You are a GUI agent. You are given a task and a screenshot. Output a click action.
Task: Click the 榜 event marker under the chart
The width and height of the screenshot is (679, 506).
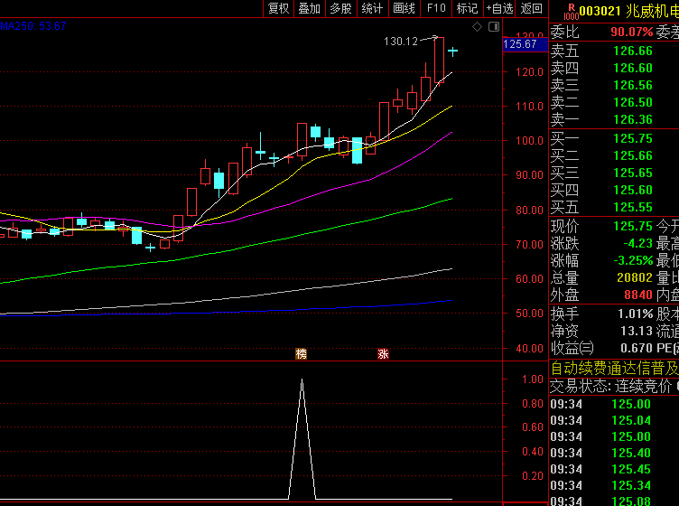pyautogui.click(x=301, y=354)
